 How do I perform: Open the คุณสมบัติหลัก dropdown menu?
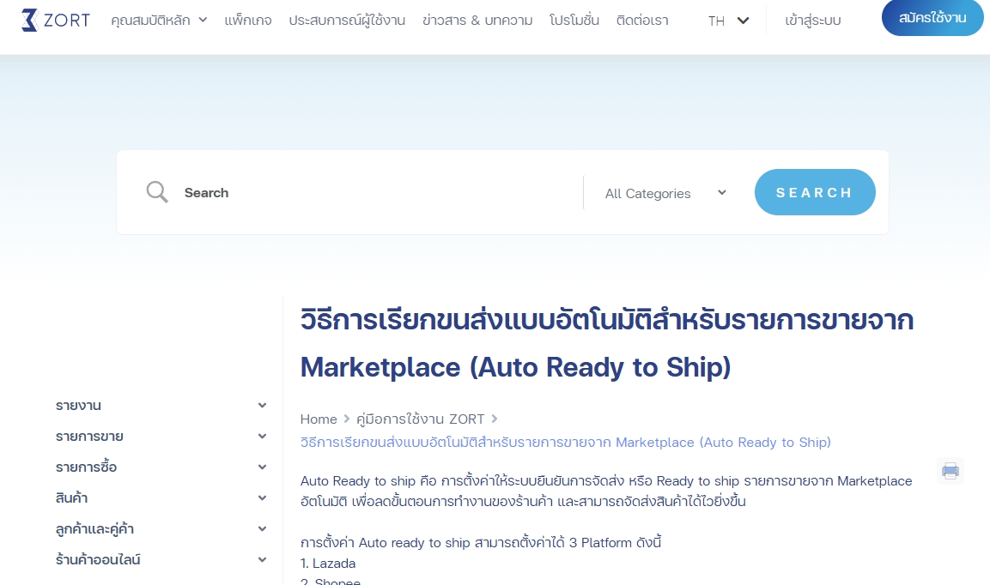click(159, 20)
